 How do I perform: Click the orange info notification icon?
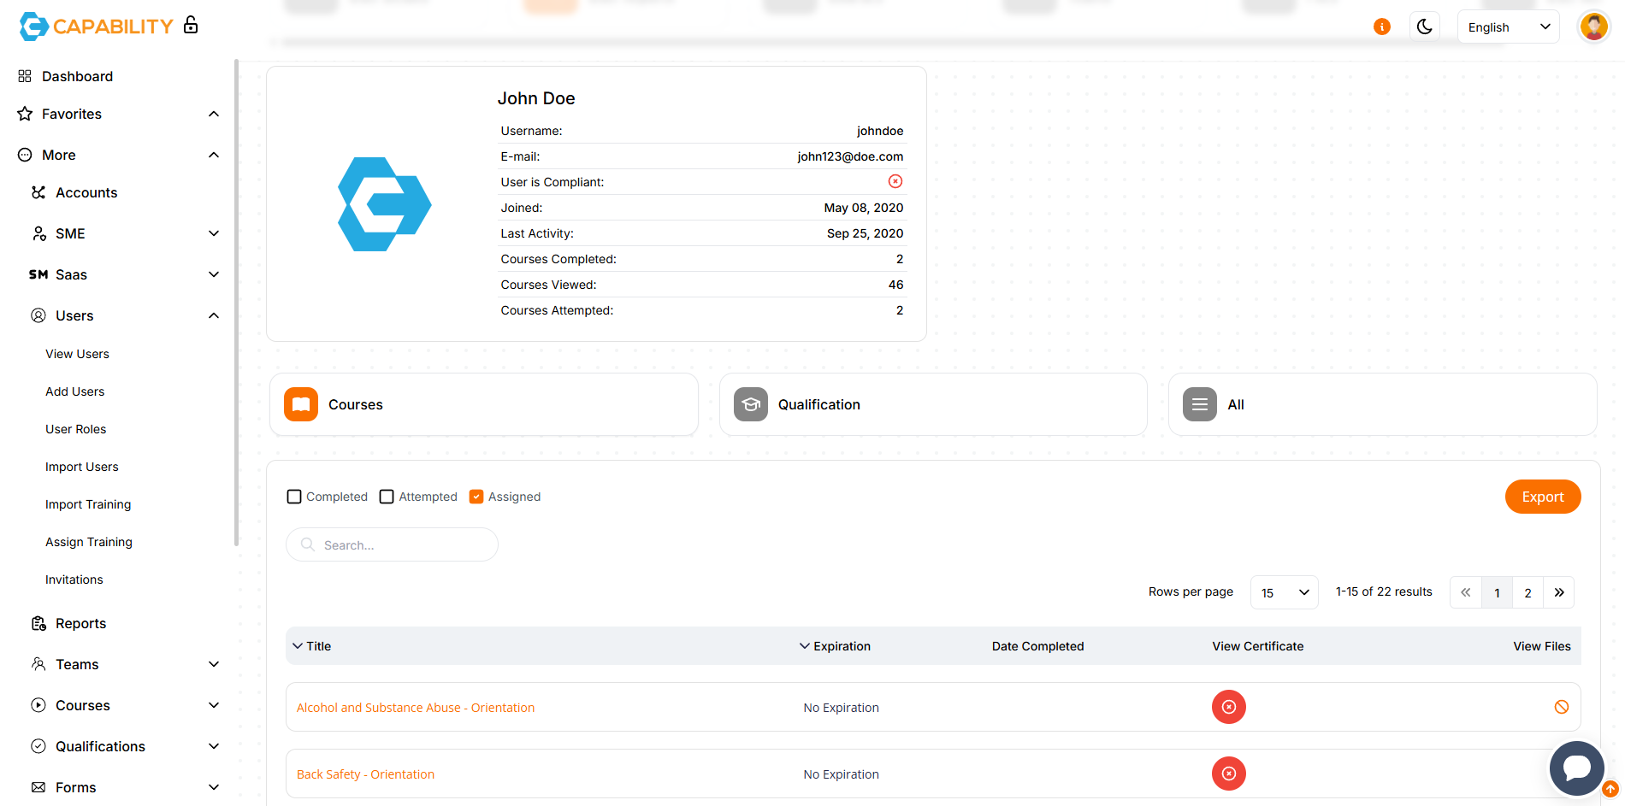click(1381, 26)
